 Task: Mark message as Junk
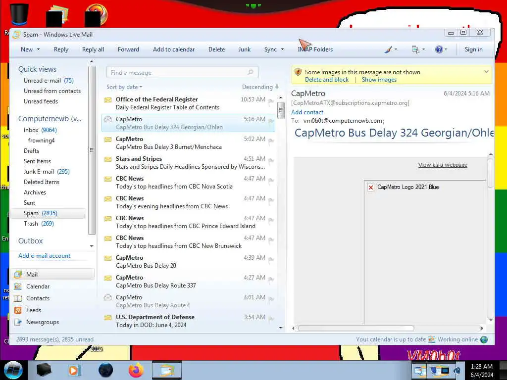tap(245, 49)
